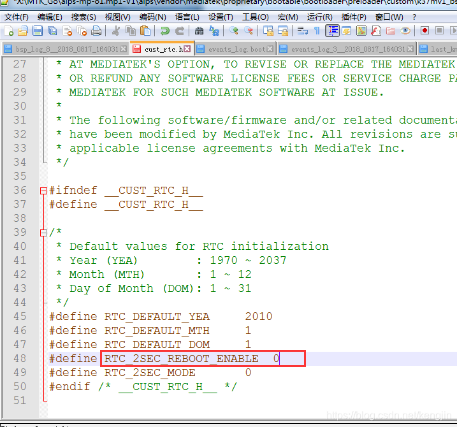This screenshot has width=457, height=427.
Task: Switch to the bsp_log_8__2018_0817_164031 tab
Action: pos(67,49)
